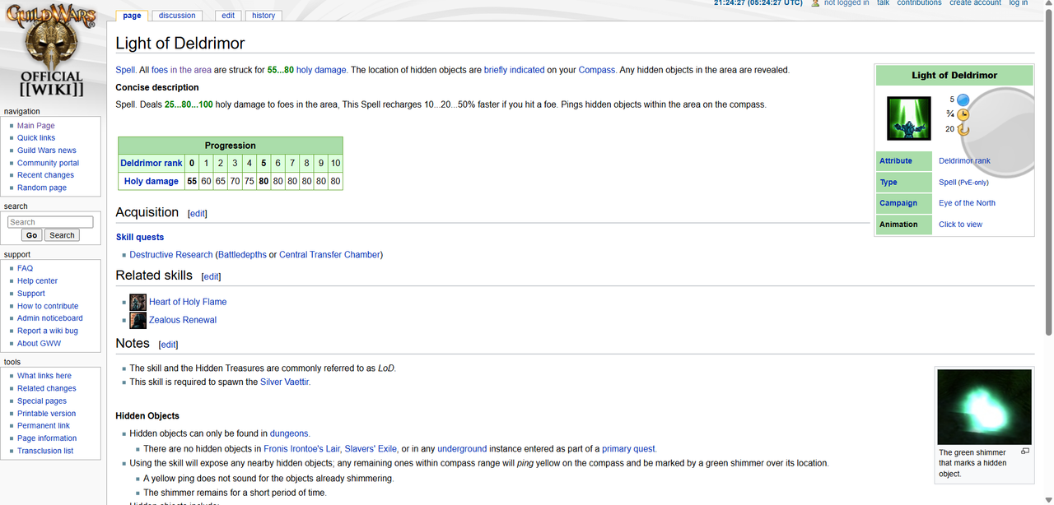Open the Compass link in description
Viewport: 1054px width, 505px height.
pos(597,70)
